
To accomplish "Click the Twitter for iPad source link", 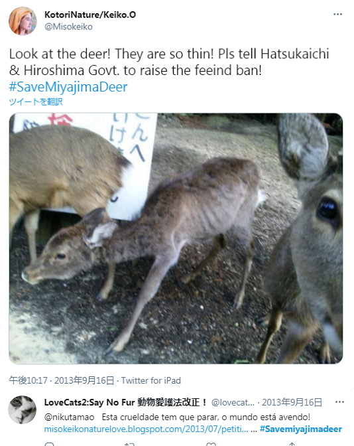I will point(151,380).
